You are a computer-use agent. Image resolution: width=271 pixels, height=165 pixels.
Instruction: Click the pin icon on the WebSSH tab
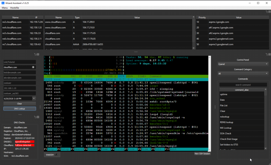56,155
